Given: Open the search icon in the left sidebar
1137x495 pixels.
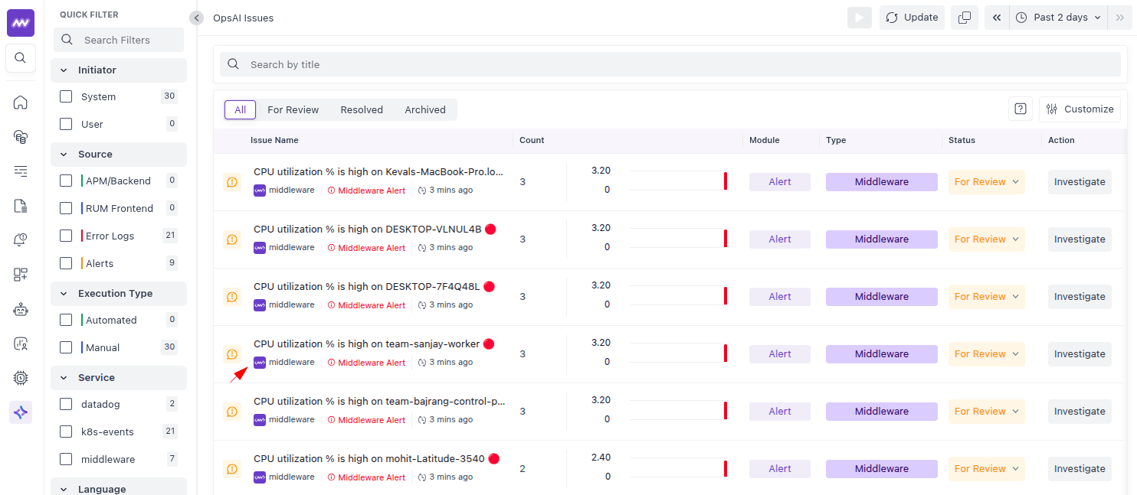Looking at the screenshot, I should click(x=20, y=57).
